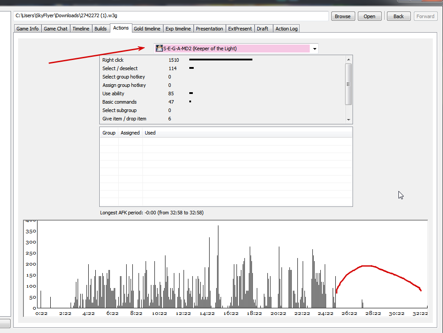This screenshot has height=333, width=443.
Task: Open the player selection dropdown arrow
Action: [x=315, y=49]
